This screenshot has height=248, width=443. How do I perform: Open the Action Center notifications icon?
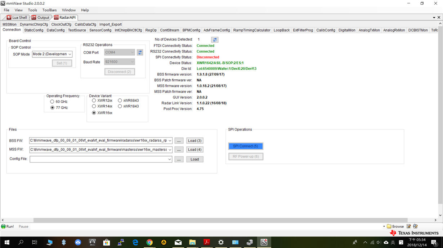(x=434, y=242)
